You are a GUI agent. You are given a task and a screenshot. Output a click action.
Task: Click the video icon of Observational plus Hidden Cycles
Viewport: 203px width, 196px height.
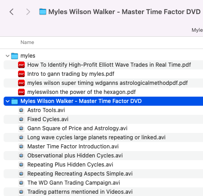tap(21, 156)
